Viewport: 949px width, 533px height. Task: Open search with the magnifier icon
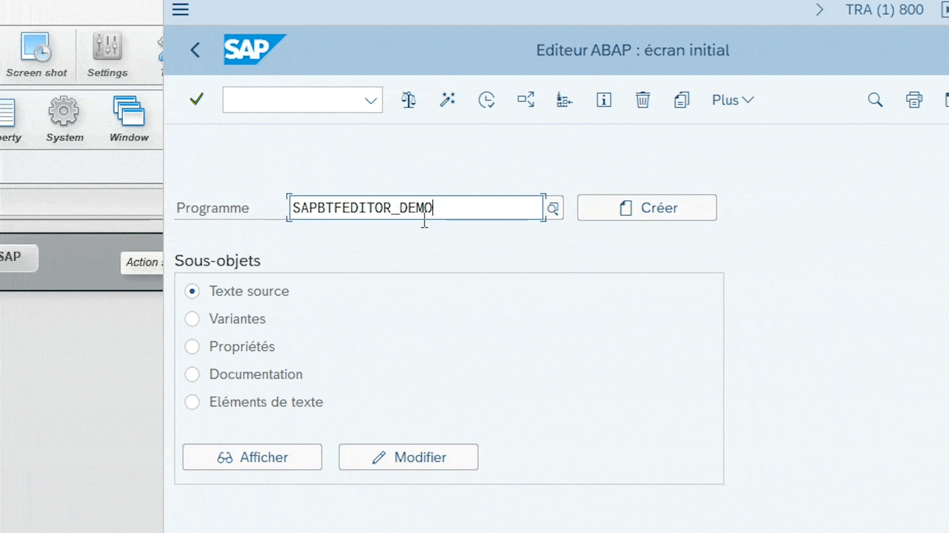(x=875, y=100)
